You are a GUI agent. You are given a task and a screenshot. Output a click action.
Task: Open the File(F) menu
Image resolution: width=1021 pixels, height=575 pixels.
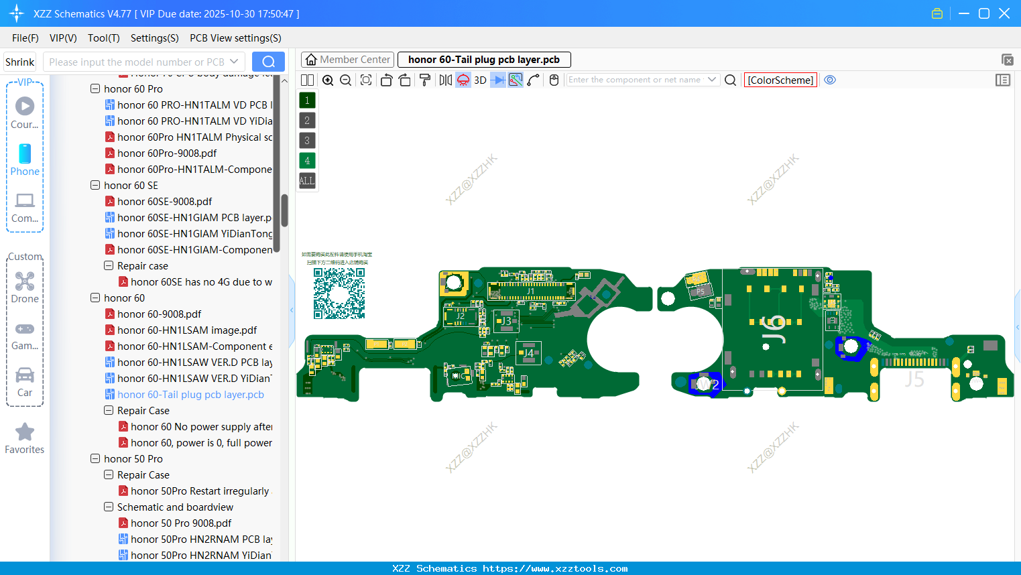tap(25, 38)
